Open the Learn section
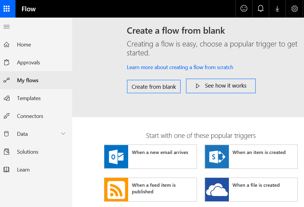This screenshot has height=207, width=304. pyautogui.click(x=36, y=169)
